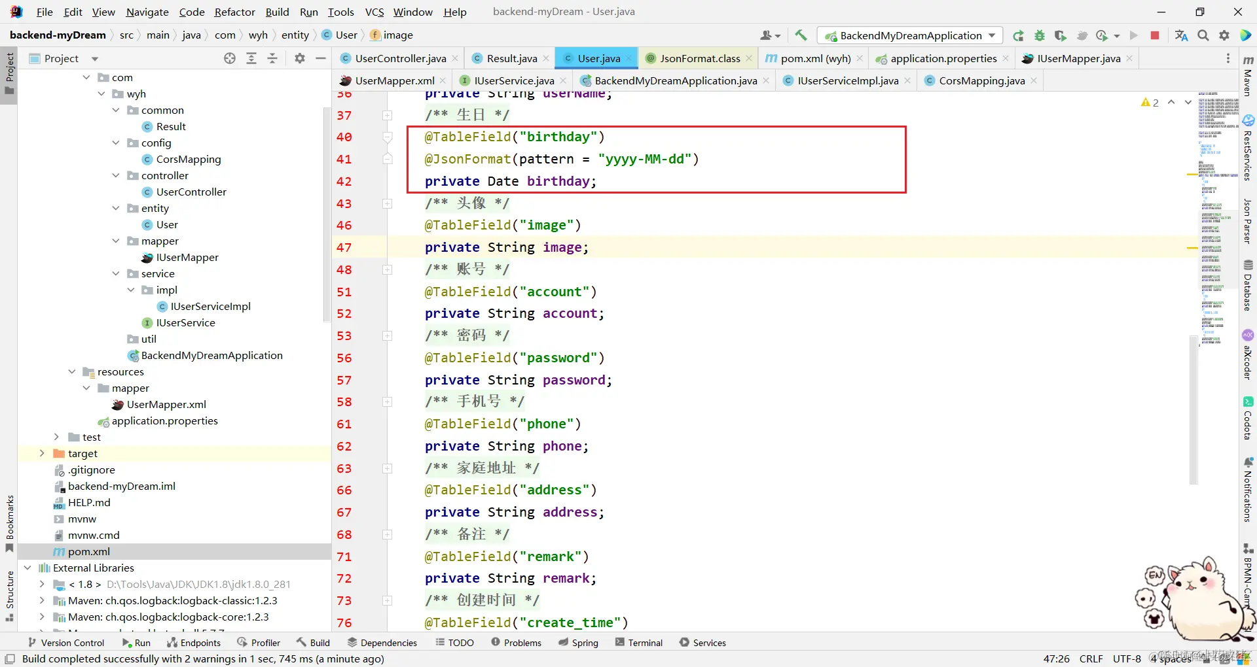Click the editor vertical scrollbar thumb
The width and height of the screenshot is (1257, 667).
point(1193,409)
